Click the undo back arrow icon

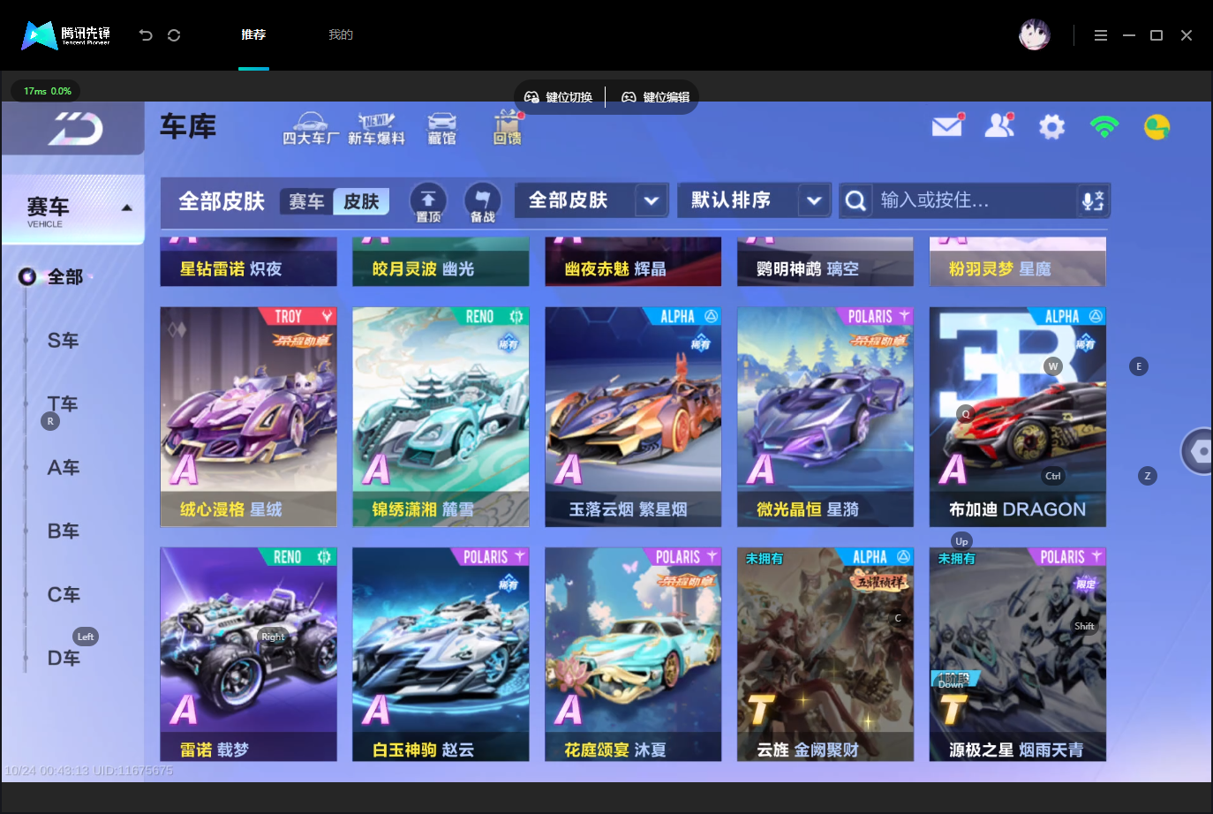146,35
